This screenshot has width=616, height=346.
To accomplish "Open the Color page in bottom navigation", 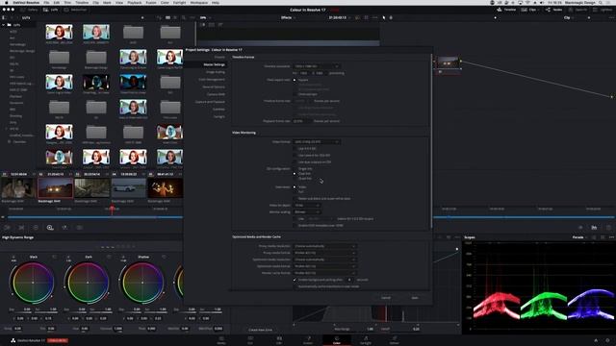I will point(337,339).
